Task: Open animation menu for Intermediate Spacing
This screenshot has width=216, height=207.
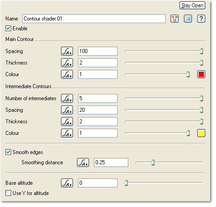Action: click(67, 110)
